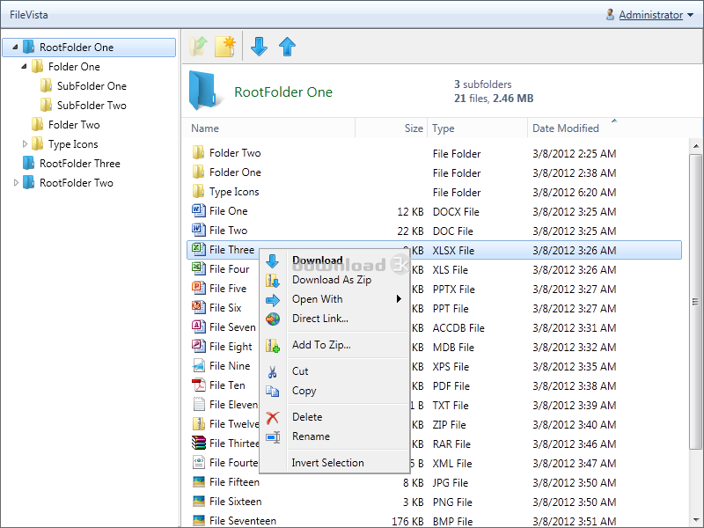This screenshot has width=704, height=528.
Task: Select SubFolder Two in the folder tree
Action: point(92,105)
